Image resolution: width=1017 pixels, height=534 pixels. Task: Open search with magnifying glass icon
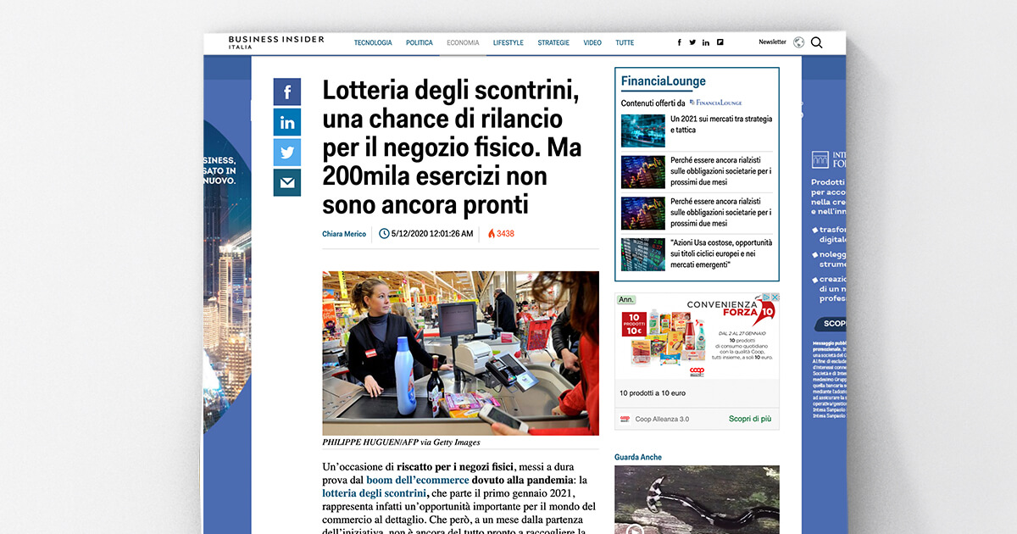[x=817, y=42]
